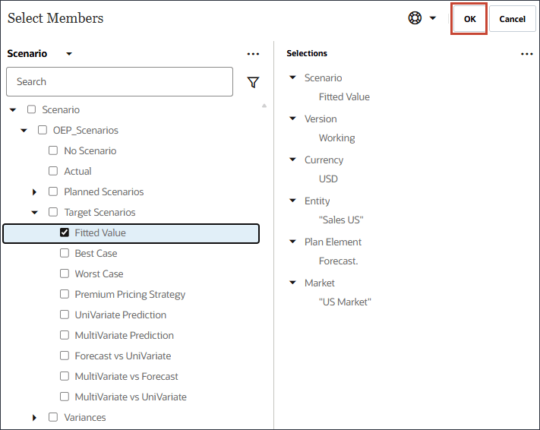Image resolution: width=540 pixels, height=430 pixels.
Task: Collapse the Currency group in Selections
Action: point(293,160)
